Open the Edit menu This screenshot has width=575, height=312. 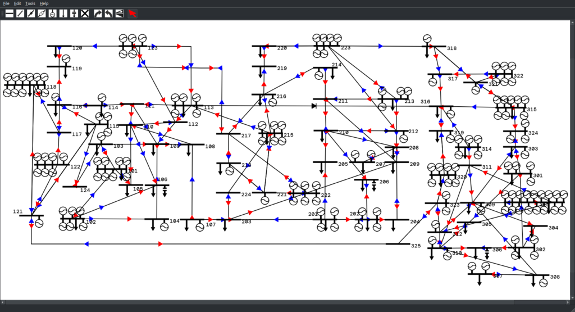click(x=17, y=3)
